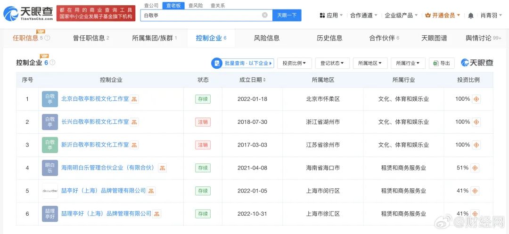Expand the 所属行业 filter dropdown
509x234 pixels.
408,63
